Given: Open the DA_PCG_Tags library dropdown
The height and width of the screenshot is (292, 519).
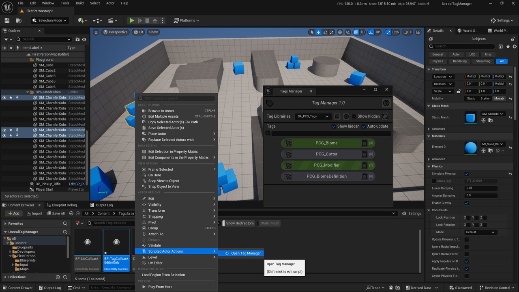Looking at the screenshot, I should [x=313, y=116].
